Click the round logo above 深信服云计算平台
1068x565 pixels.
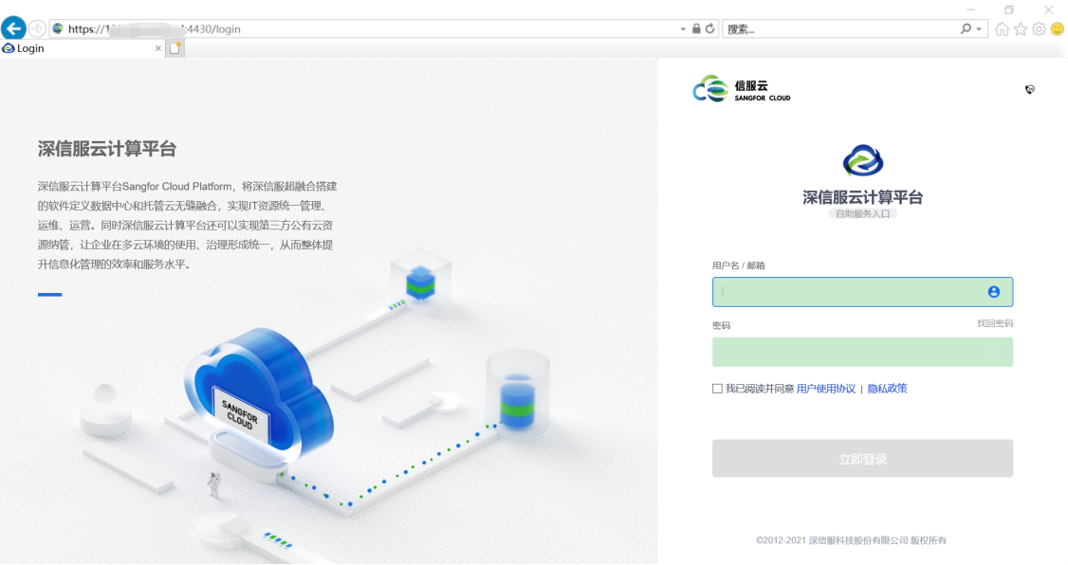pyautogui.click(x=863, y=161)
